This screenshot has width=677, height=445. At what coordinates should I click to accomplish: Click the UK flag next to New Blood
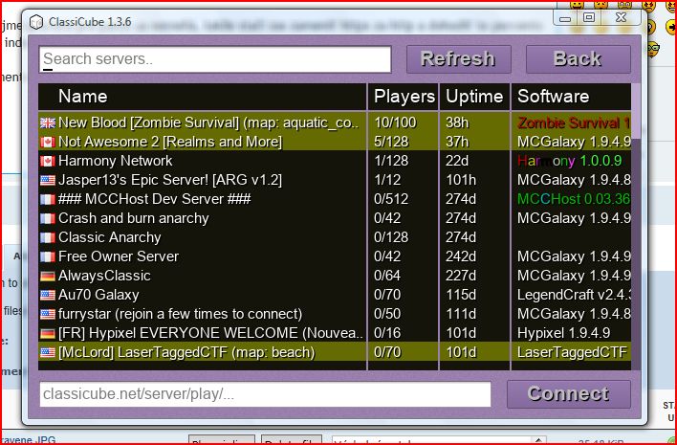[48, 123]
